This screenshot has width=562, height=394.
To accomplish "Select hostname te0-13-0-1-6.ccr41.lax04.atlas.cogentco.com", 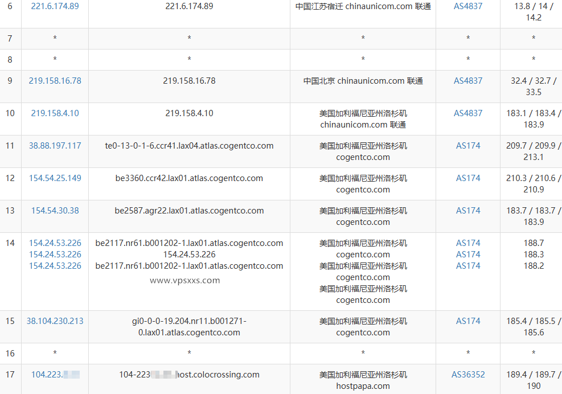I will (x=189, y=146).
